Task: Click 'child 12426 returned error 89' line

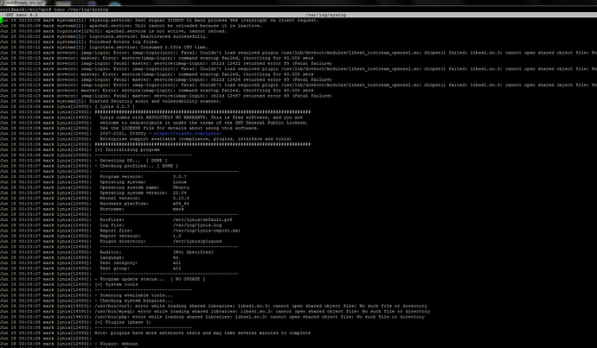Action: click(x=165, y=79)
